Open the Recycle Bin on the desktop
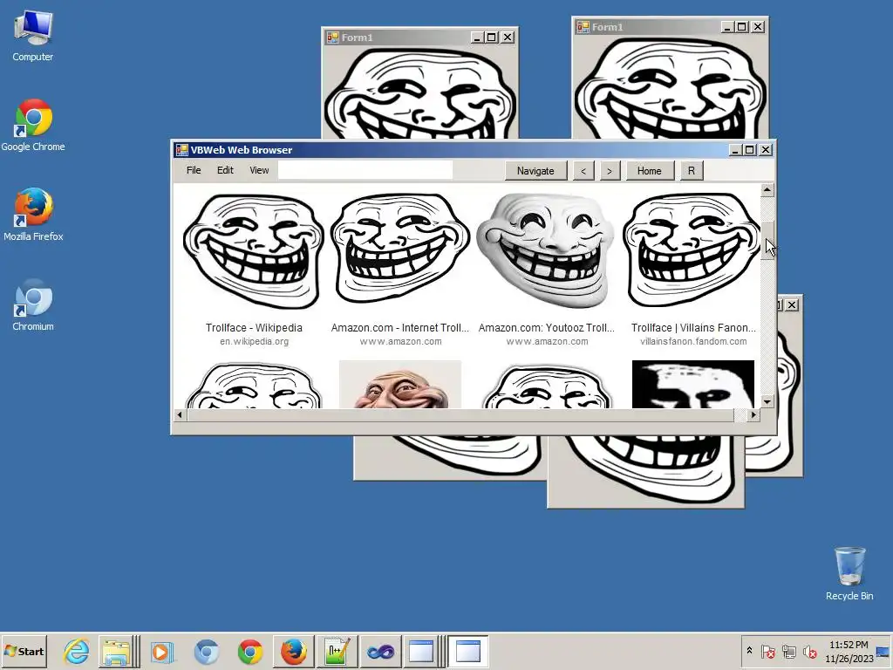 [849, 574]
